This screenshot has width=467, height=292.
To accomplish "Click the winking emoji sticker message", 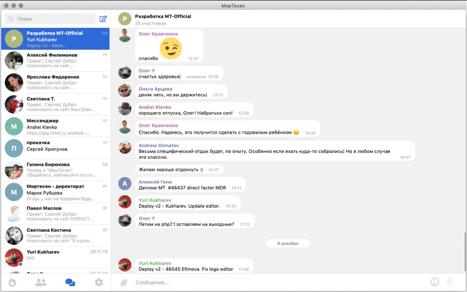I will coord(170,48).
